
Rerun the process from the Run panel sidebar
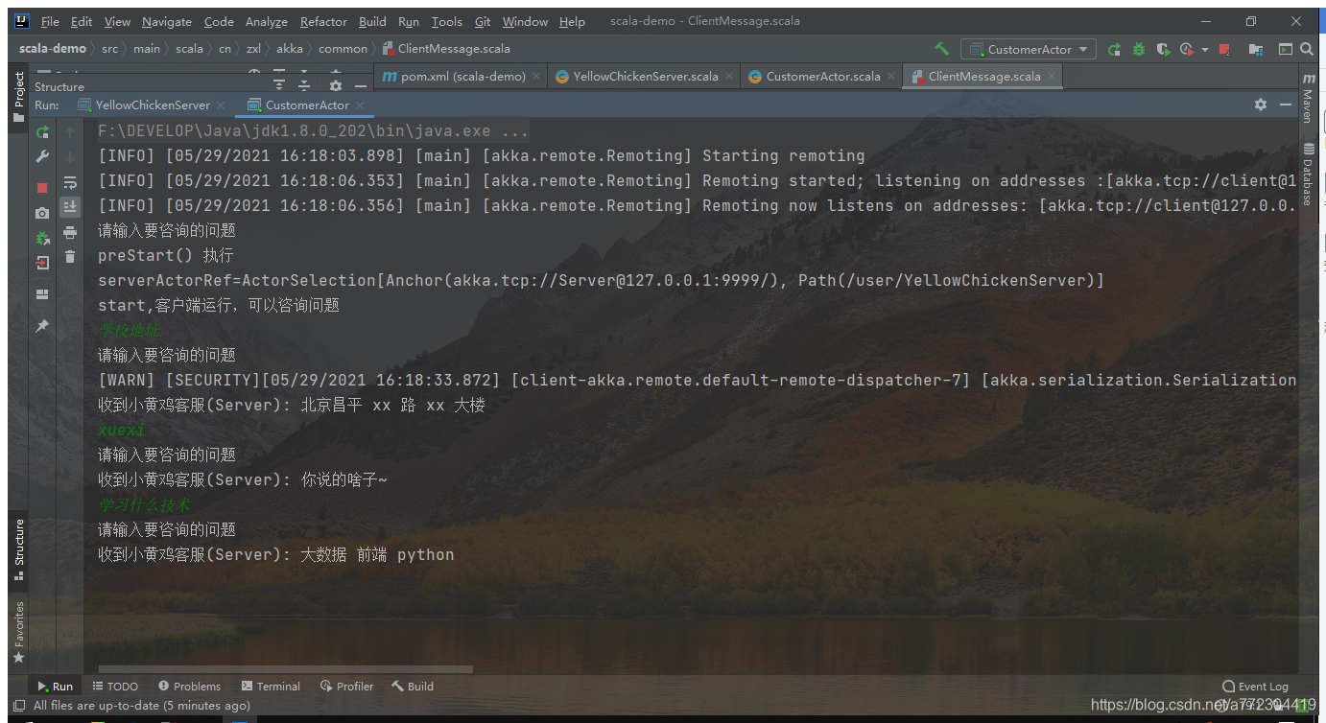click(x=42, y=131)
